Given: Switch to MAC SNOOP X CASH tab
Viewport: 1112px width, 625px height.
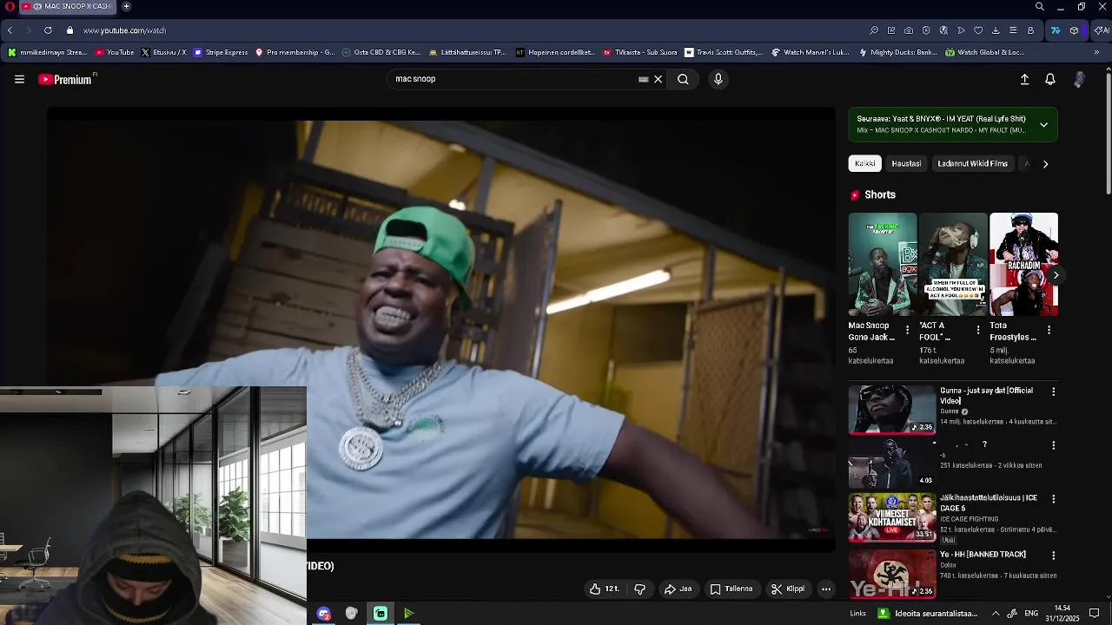Looking at the screenshot, I should point(69,6).
